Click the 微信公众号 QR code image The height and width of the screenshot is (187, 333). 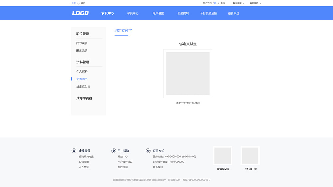[x=222, y=156]
